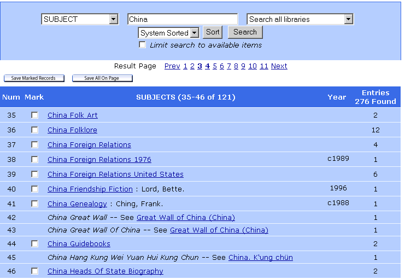Tick the China Foreign Relations 1976 checkbox
Image resolution: width=405 pixels, height=279 pixels.
pyautogui.click(x=34, y=160)
